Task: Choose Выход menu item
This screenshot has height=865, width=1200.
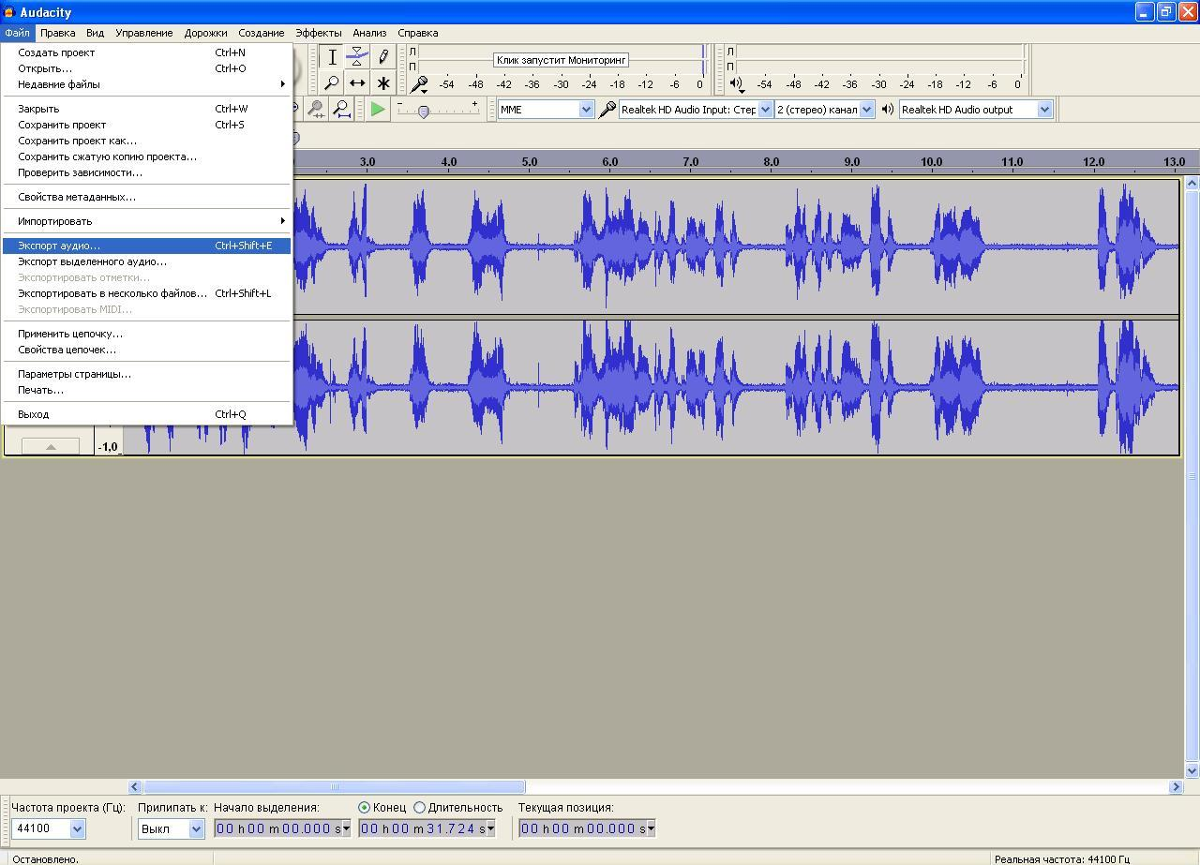Action: (x=146, y=414)
